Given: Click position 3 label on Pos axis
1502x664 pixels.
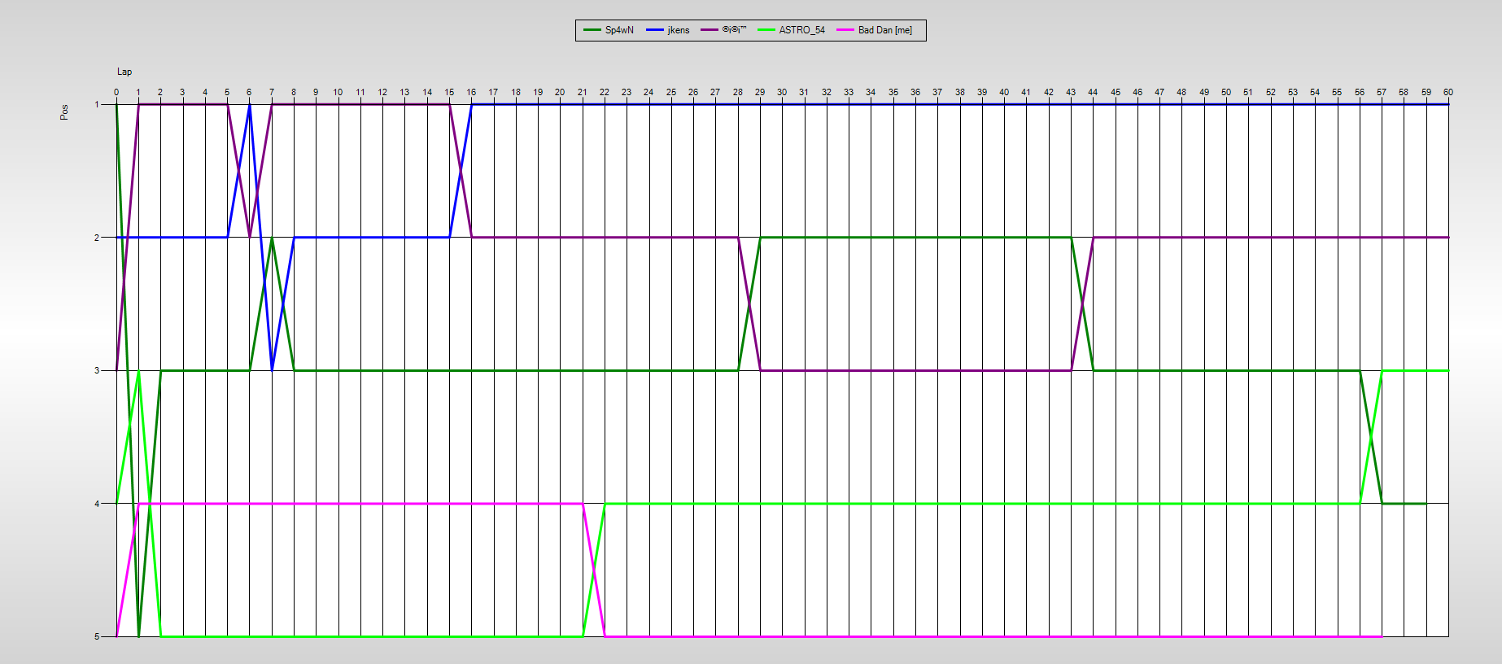Looking at the screenshot, I should click(x=97, y=370).
